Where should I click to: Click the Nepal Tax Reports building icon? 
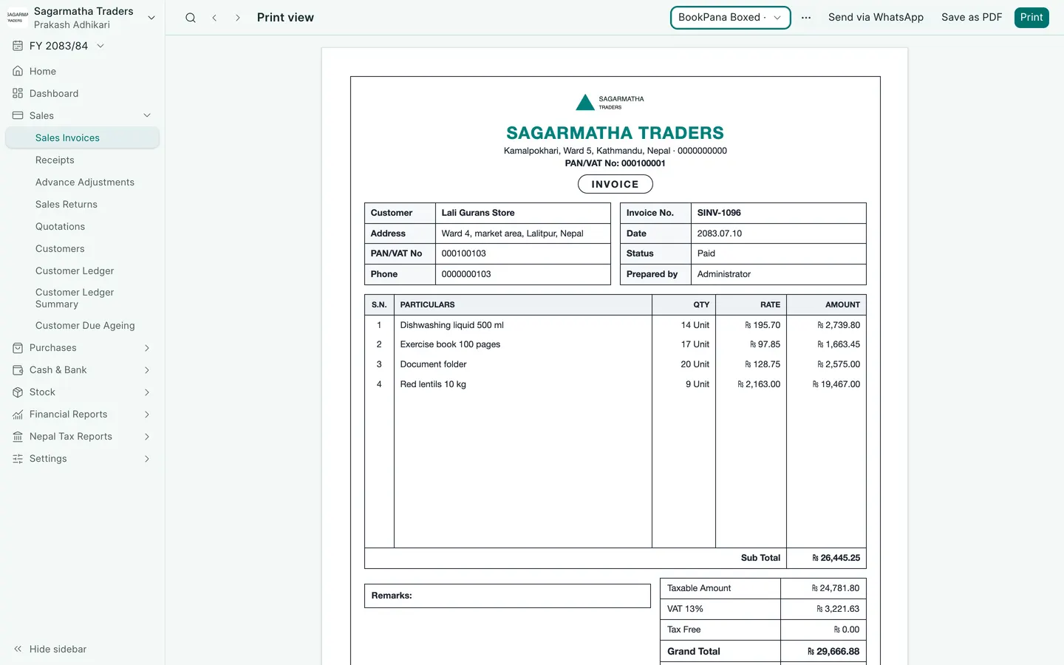18,436
